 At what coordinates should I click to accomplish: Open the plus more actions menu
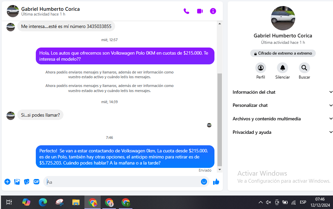[x=7, y=182]
